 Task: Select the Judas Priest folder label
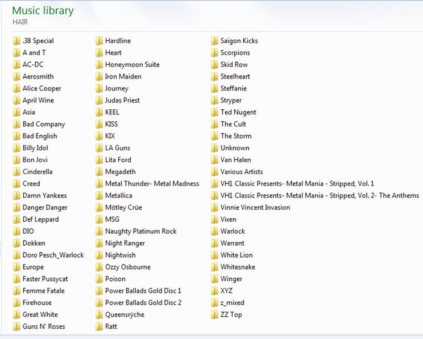pyautogui.click(x=122, y=100)
